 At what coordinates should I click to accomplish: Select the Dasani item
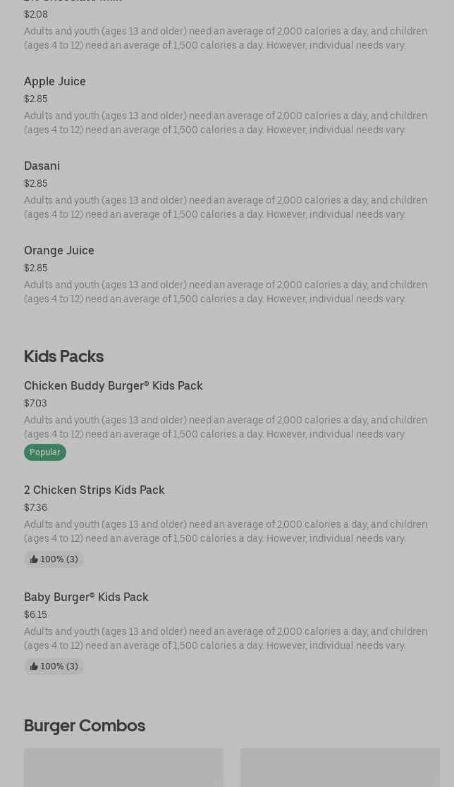coord(42,166)
